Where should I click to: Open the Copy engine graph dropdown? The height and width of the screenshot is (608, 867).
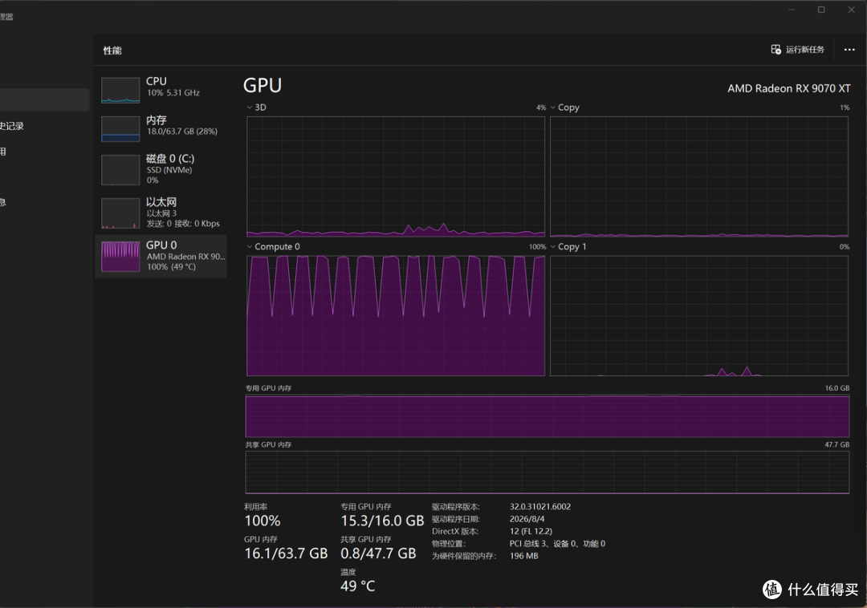coord(553,107)
